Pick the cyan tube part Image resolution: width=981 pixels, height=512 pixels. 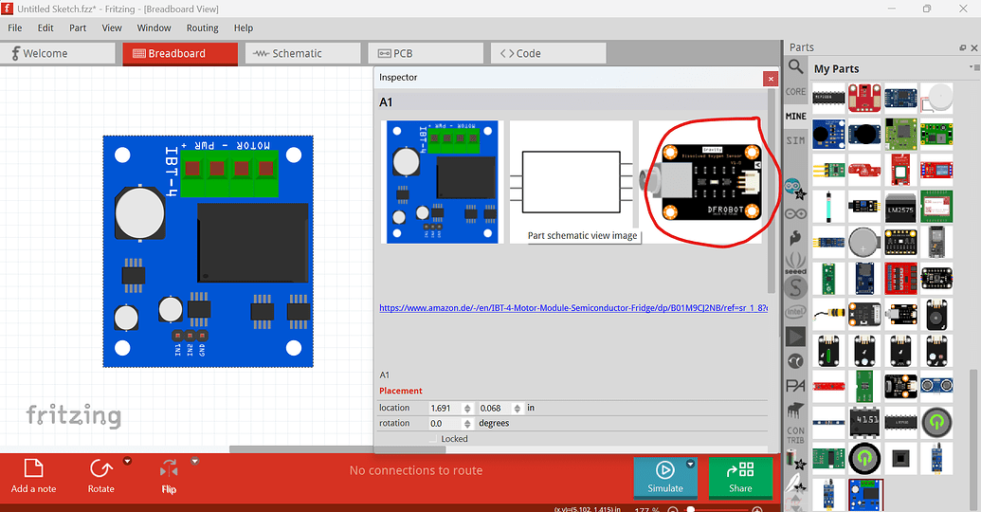click(x=828, y=208)
